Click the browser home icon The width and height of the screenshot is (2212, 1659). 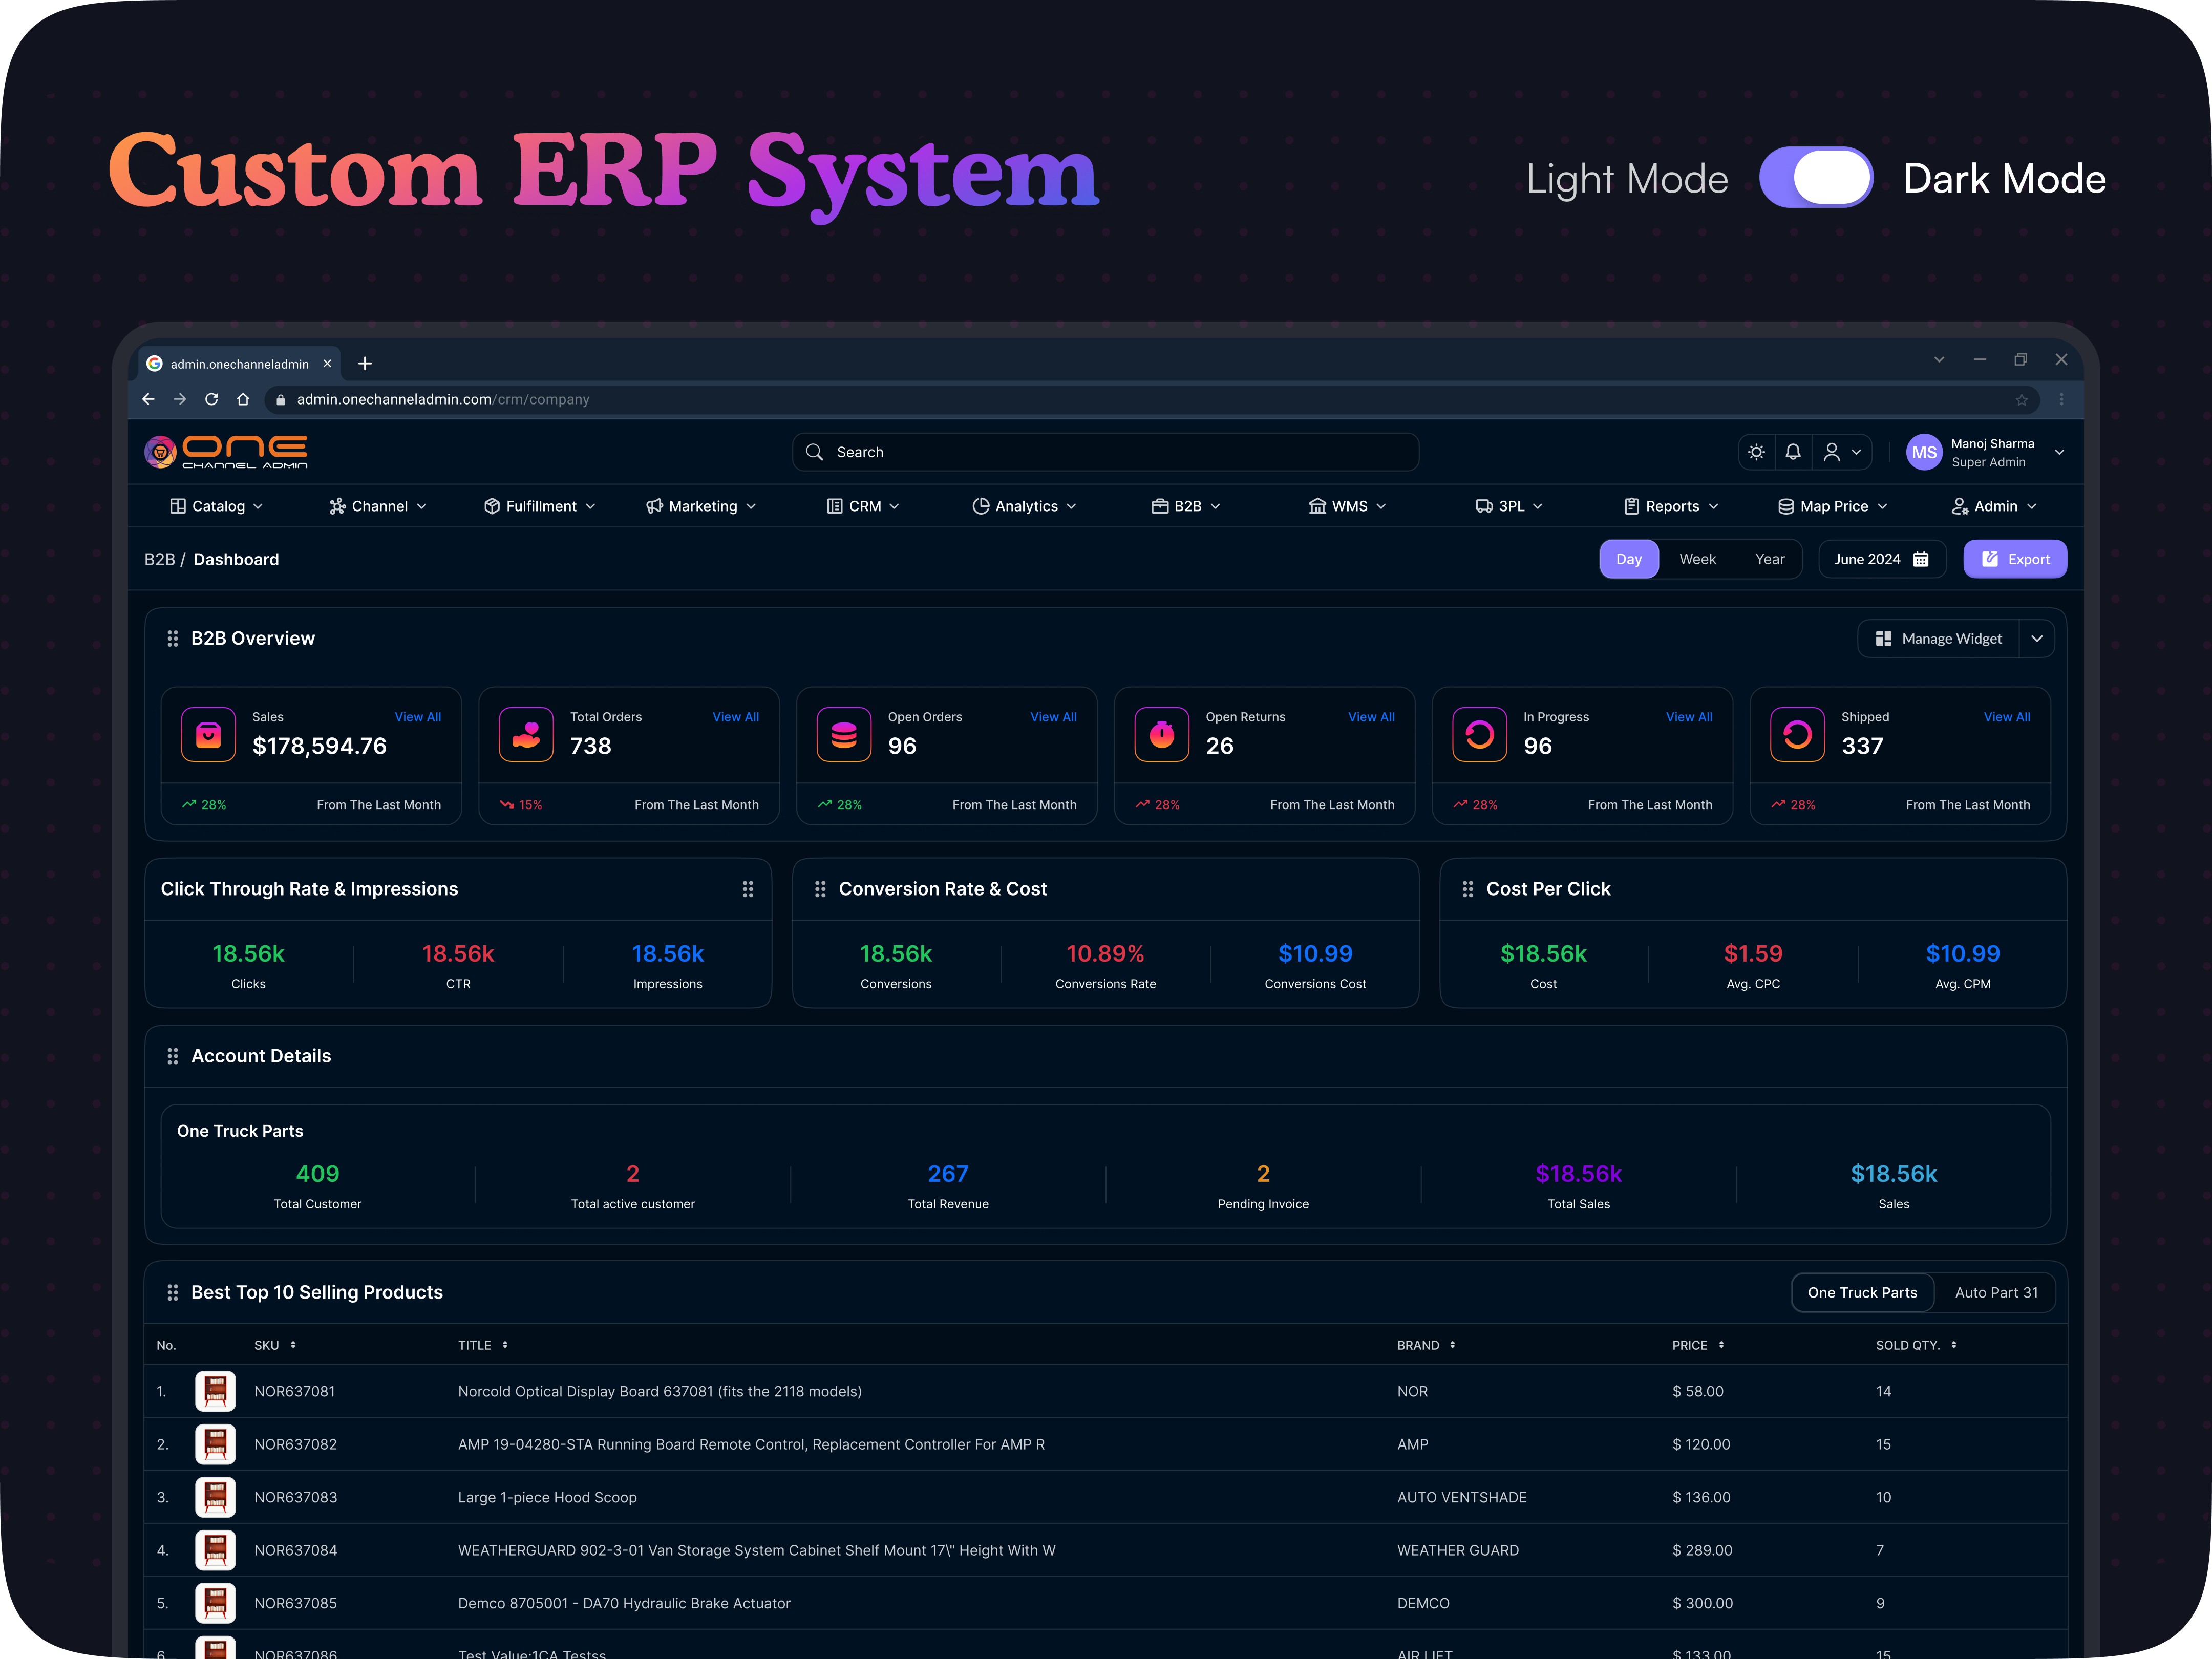(243, 399)
